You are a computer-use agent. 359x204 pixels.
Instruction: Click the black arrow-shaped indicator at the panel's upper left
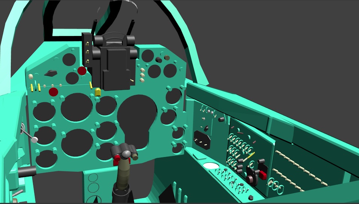[51, 73]
